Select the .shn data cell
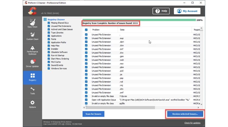This screenshot has width=228, height=127. 121,89
